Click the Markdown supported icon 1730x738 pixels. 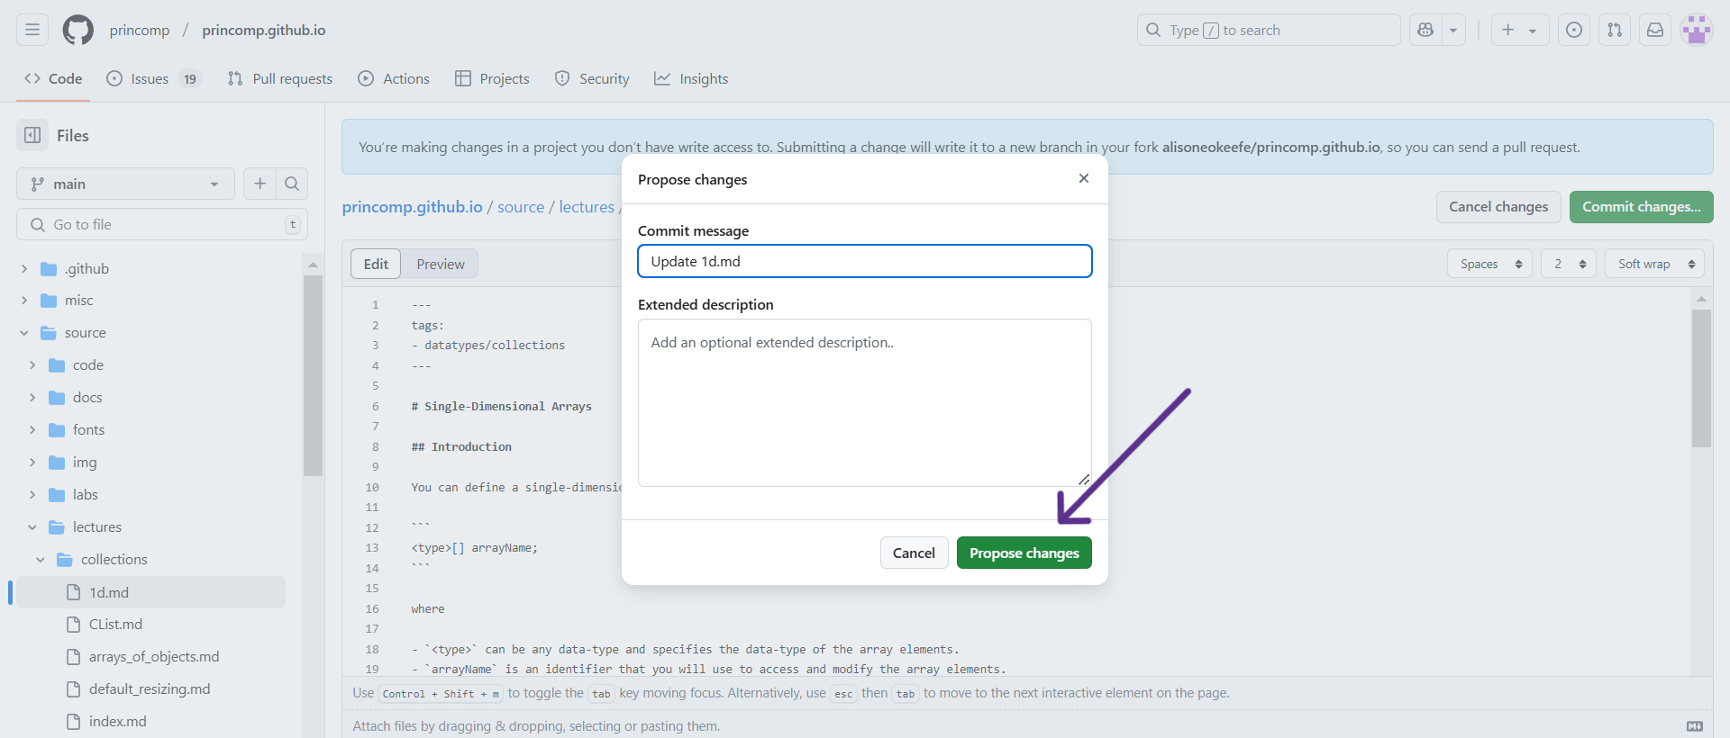tap(1695, 726)
